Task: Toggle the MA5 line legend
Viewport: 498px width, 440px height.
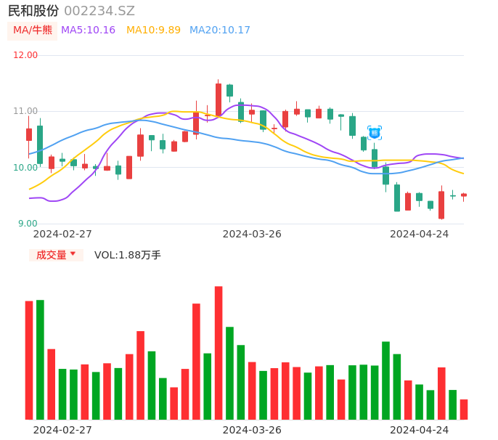Action: (89, 30)
